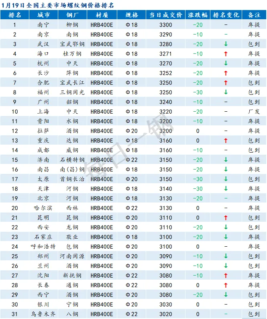The height and width of the screenshot is (319, 267).
Task: Click the red up arrow in 合肥 row
Action: coord(226,83)
